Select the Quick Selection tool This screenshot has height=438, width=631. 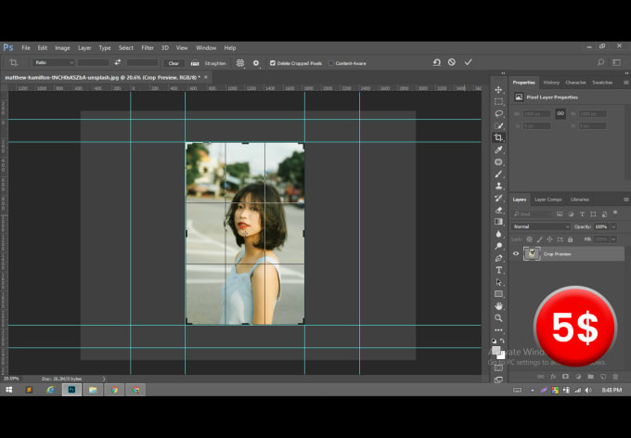coord(498,125)
